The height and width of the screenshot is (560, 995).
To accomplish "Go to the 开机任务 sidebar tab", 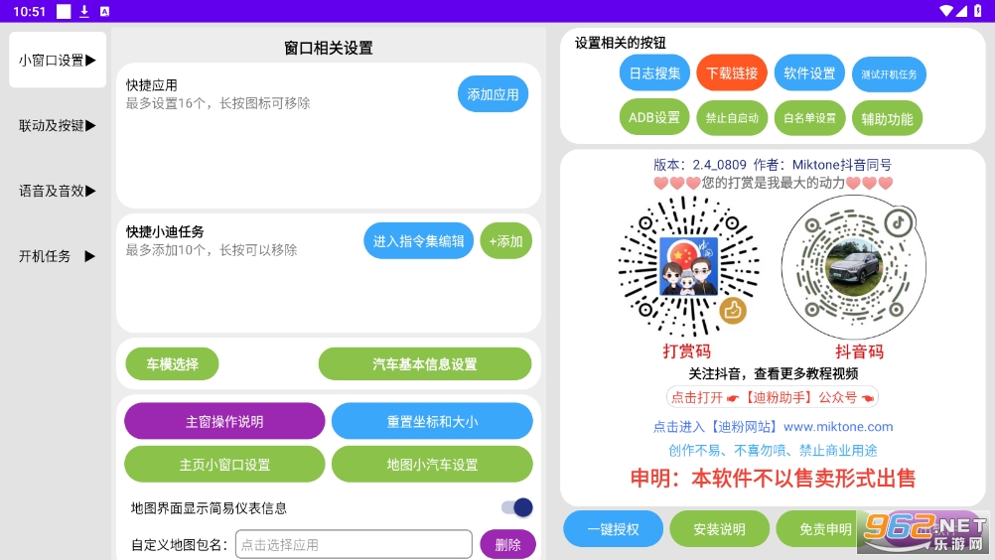I will pyautogui.click(x=58, y=256).
